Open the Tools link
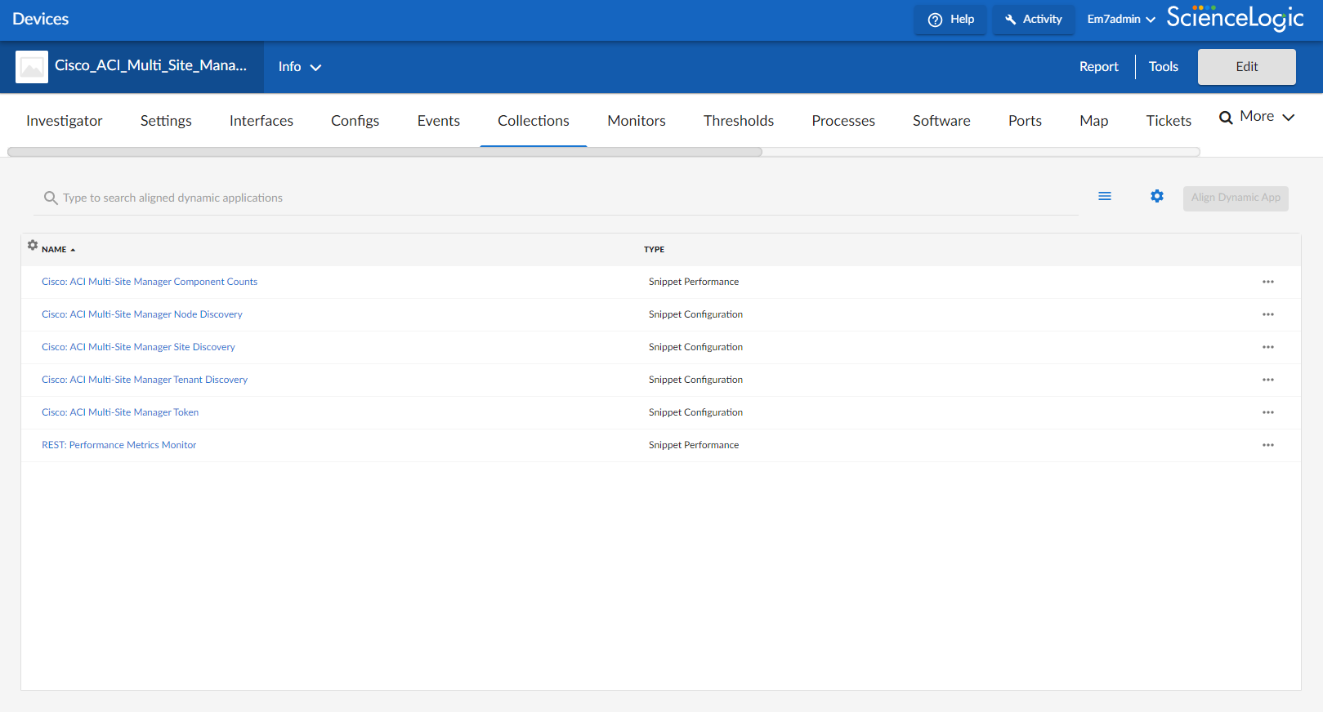Screen dimensions: 1323x712 click(x=1163, y=67)
